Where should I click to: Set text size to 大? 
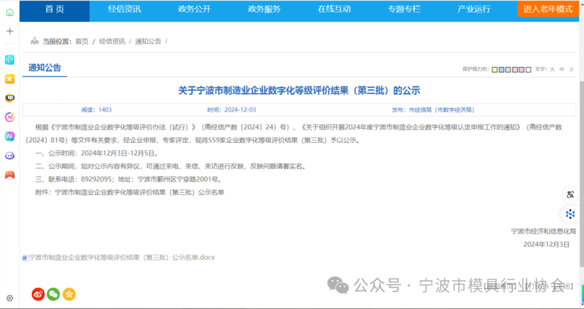click(x=552, y=69)
